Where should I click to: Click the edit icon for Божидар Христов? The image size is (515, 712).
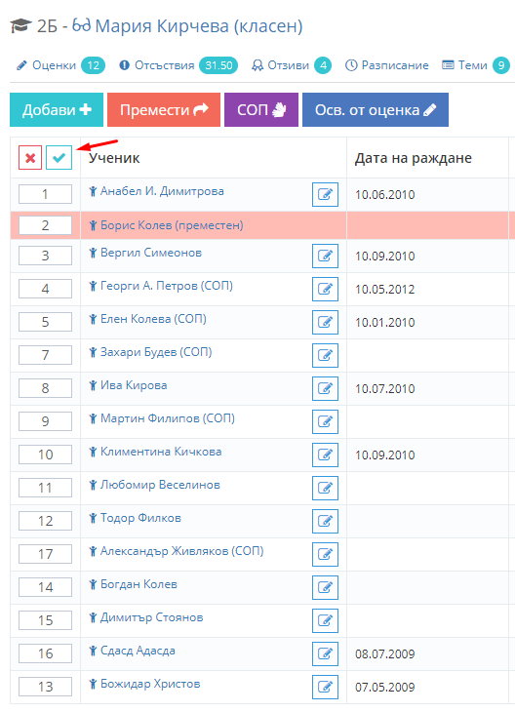click(325, 687)
